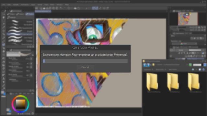Pick a hue on the color wheel ring
The image size is (207, 116).
click(20, 96)
